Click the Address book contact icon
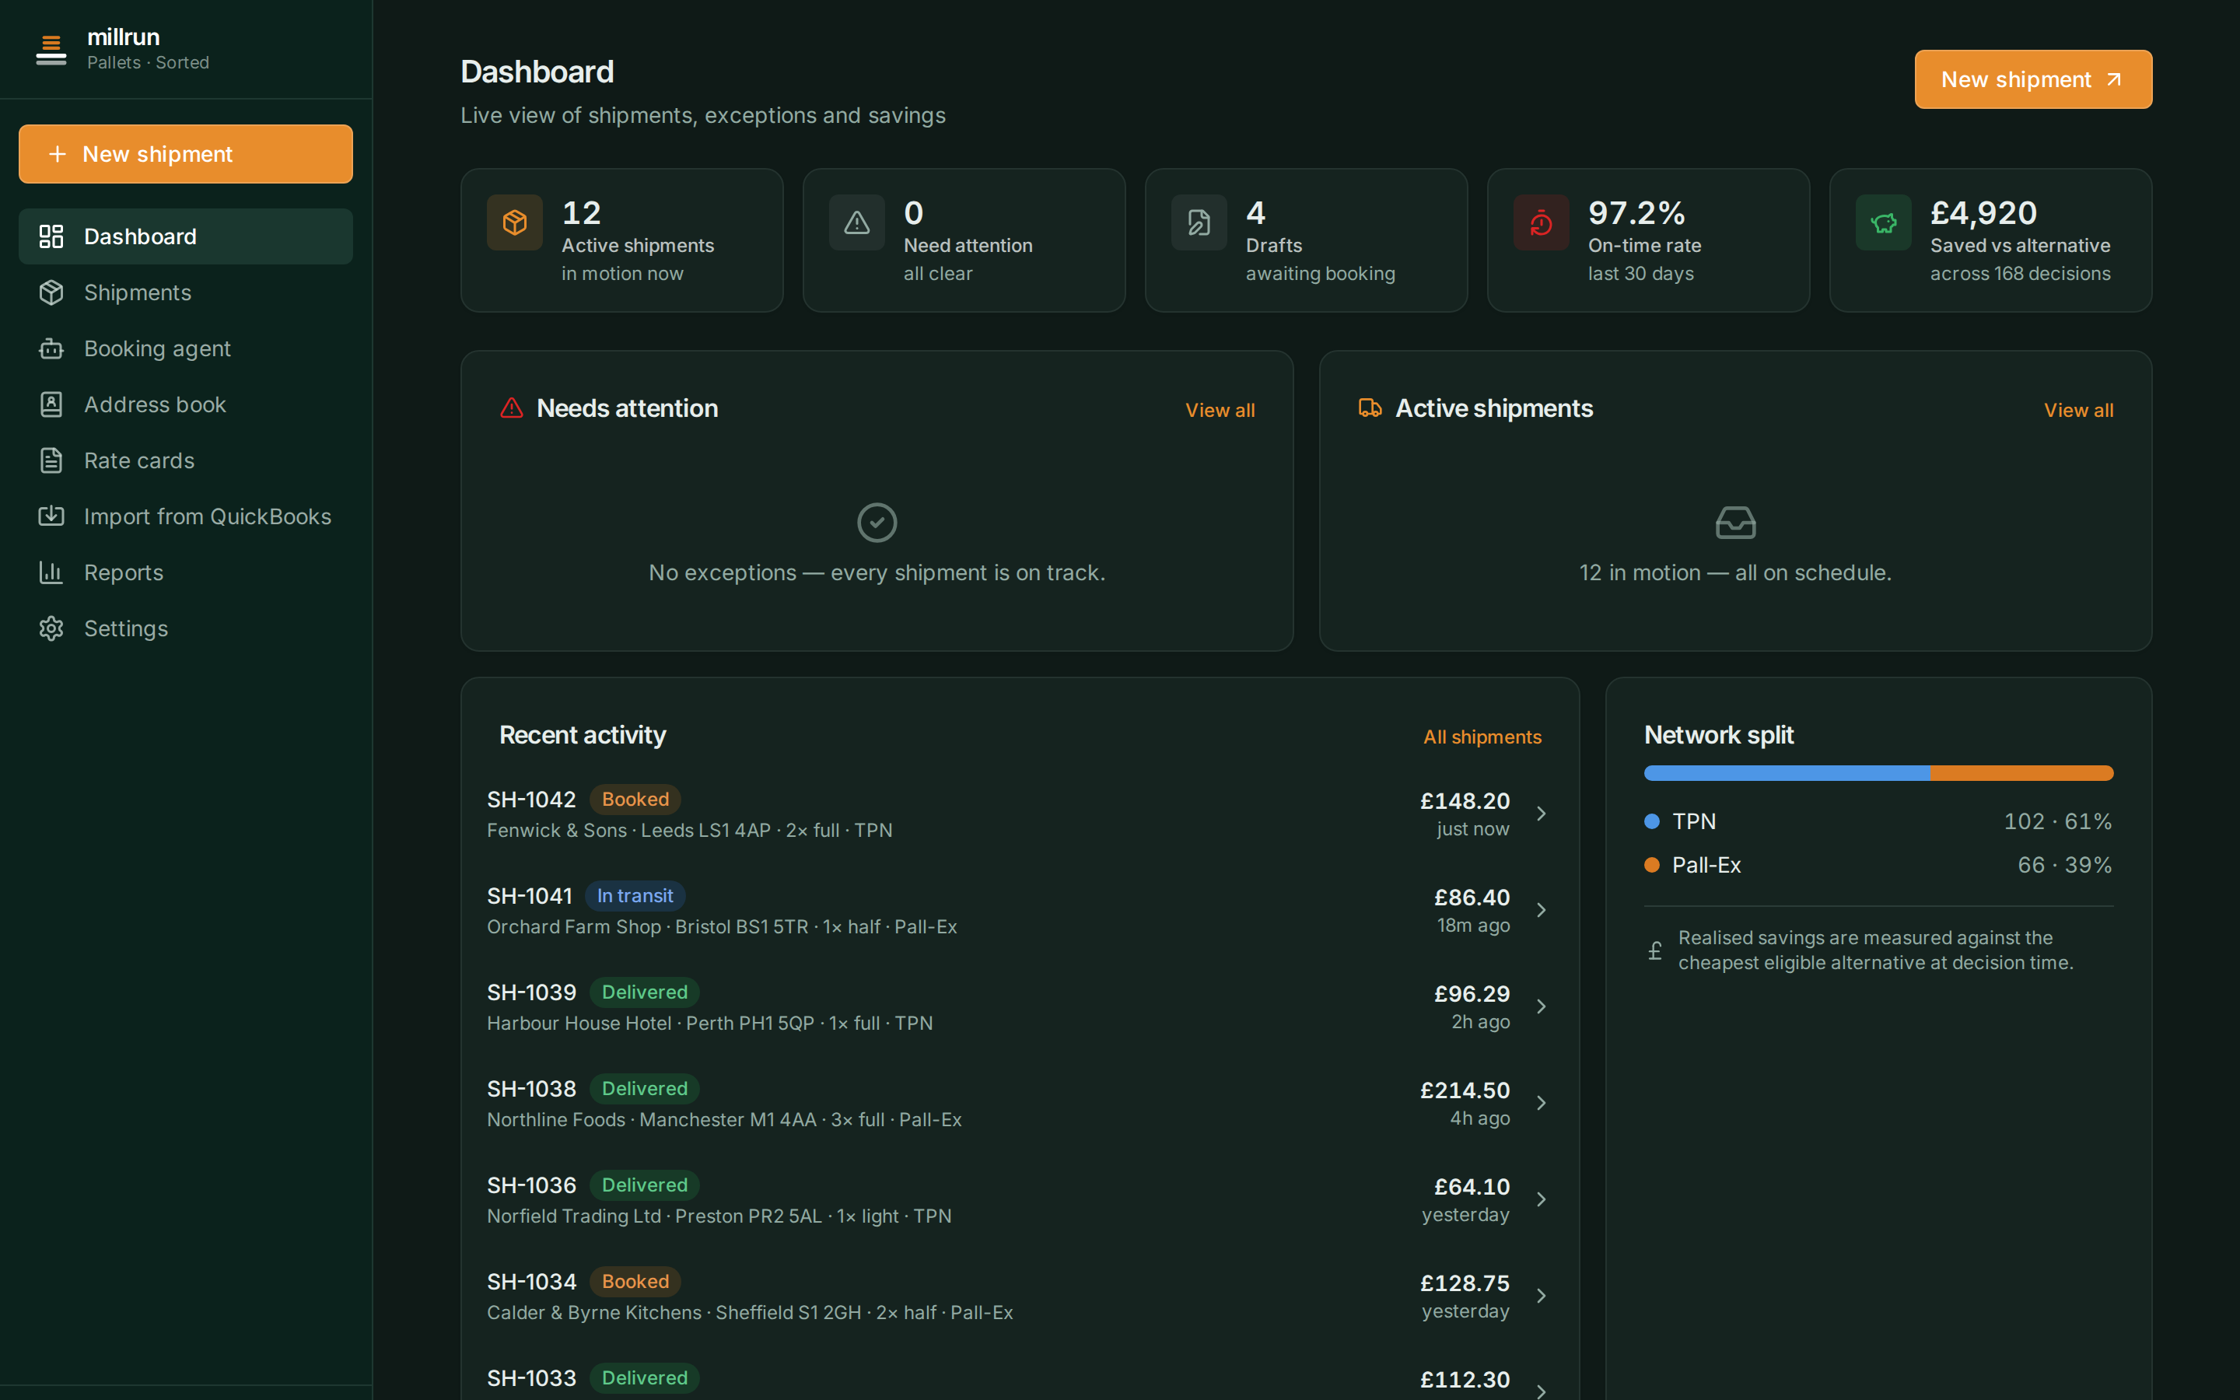 click(x=51, y=404)
